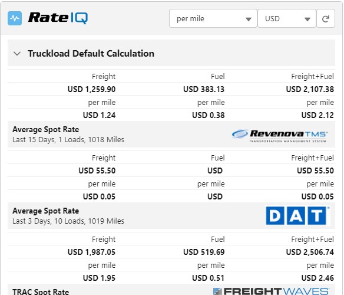Image resolution: width=344 pixels, height=295 pixels.
Task: Click the DAT logo
Action: point(297,215)
